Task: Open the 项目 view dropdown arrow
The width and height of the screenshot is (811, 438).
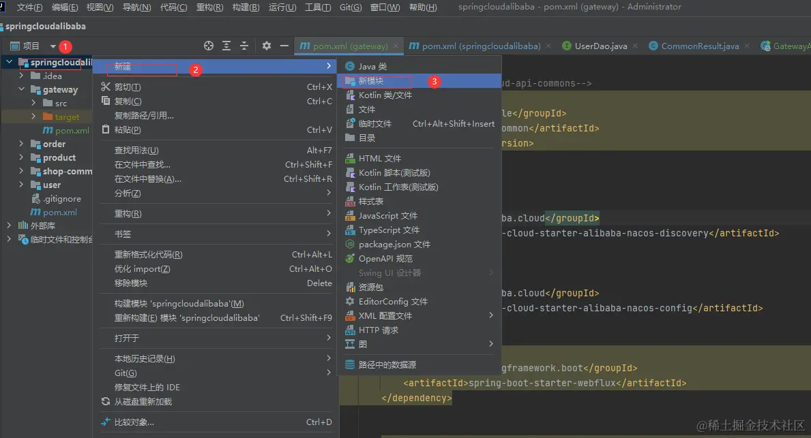Action: [53, 46]
